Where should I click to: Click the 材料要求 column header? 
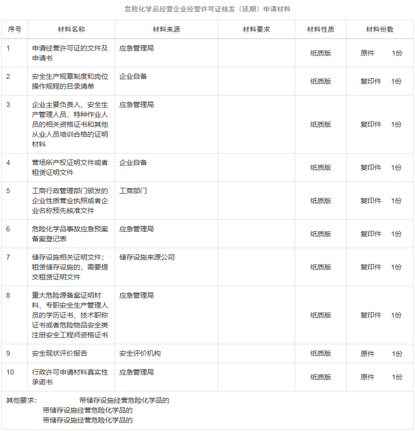[256, 29]
